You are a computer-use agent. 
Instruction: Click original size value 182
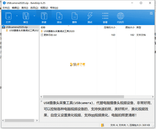(132, 35)
